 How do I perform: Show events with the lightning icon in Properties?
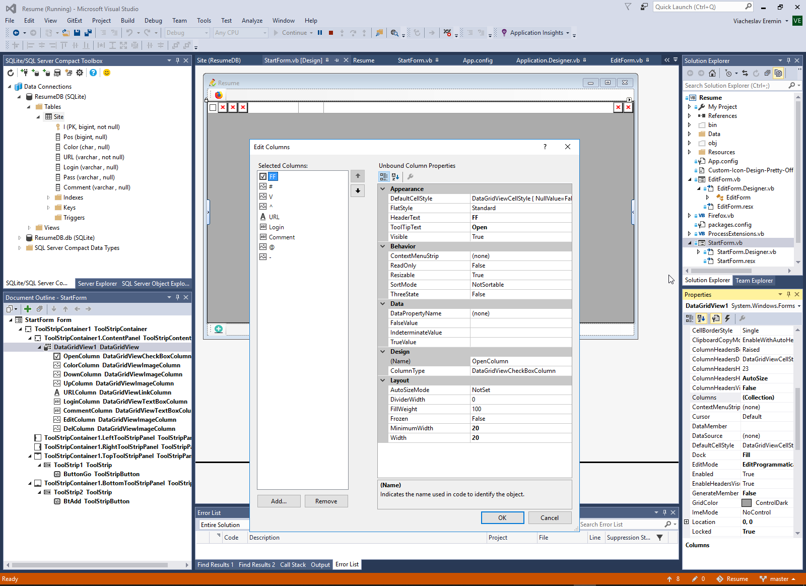[x=727, y=318]
